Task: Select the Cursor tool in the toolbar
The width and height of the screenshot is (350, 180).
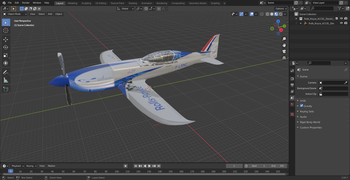Action: point(6,30)
